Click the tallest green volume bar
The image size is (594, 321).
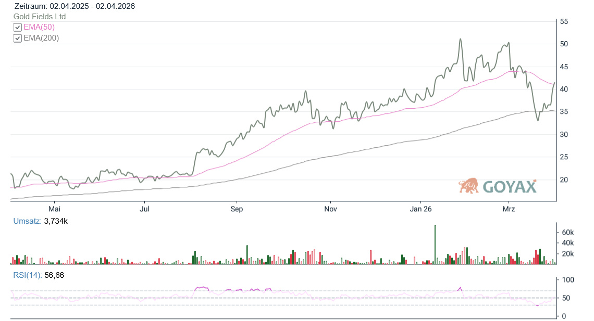coord(435,245)
